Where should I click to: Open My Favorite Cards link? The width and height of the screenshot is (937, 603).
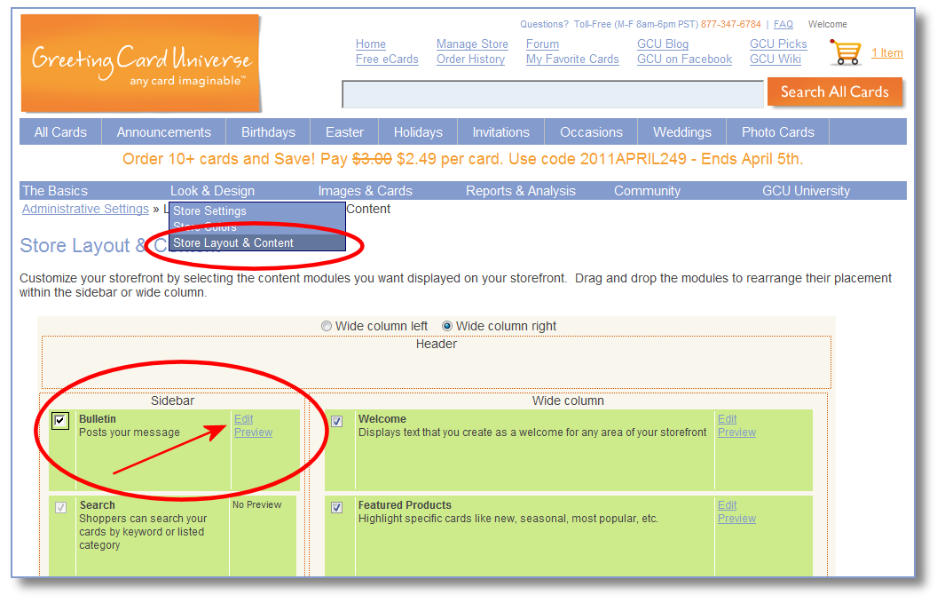coord(572,60)
